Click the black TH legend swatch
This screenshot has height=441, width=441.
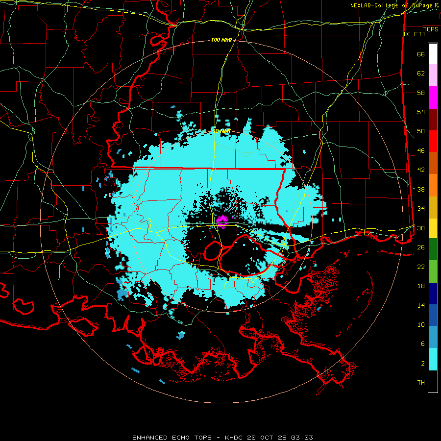click(433, 381)
